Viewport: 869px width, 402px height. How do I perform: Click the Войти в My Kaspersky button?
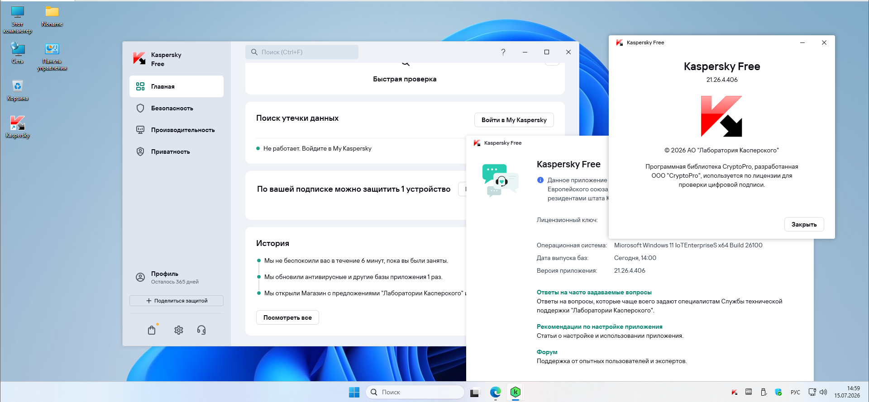(x=514, y=120)
